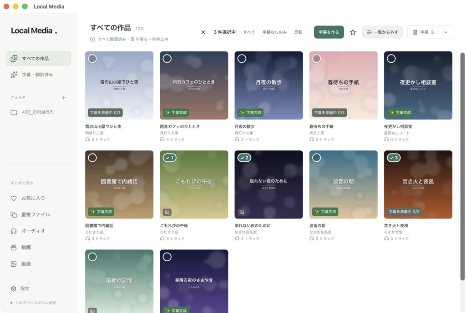Screen dimensions: 466x313
Task: Click the star favorite icon in toolbar
Action: click(353, 32)
